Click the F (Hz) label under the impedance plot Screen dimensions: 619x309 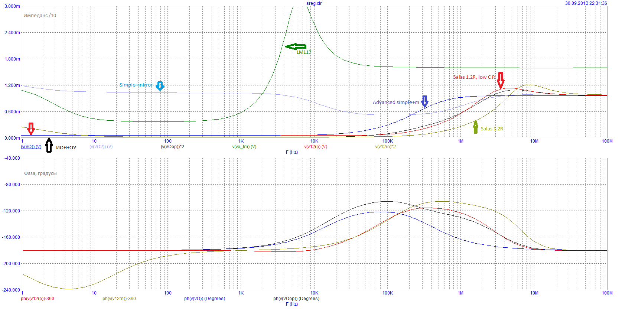click(x=292, y=152)
